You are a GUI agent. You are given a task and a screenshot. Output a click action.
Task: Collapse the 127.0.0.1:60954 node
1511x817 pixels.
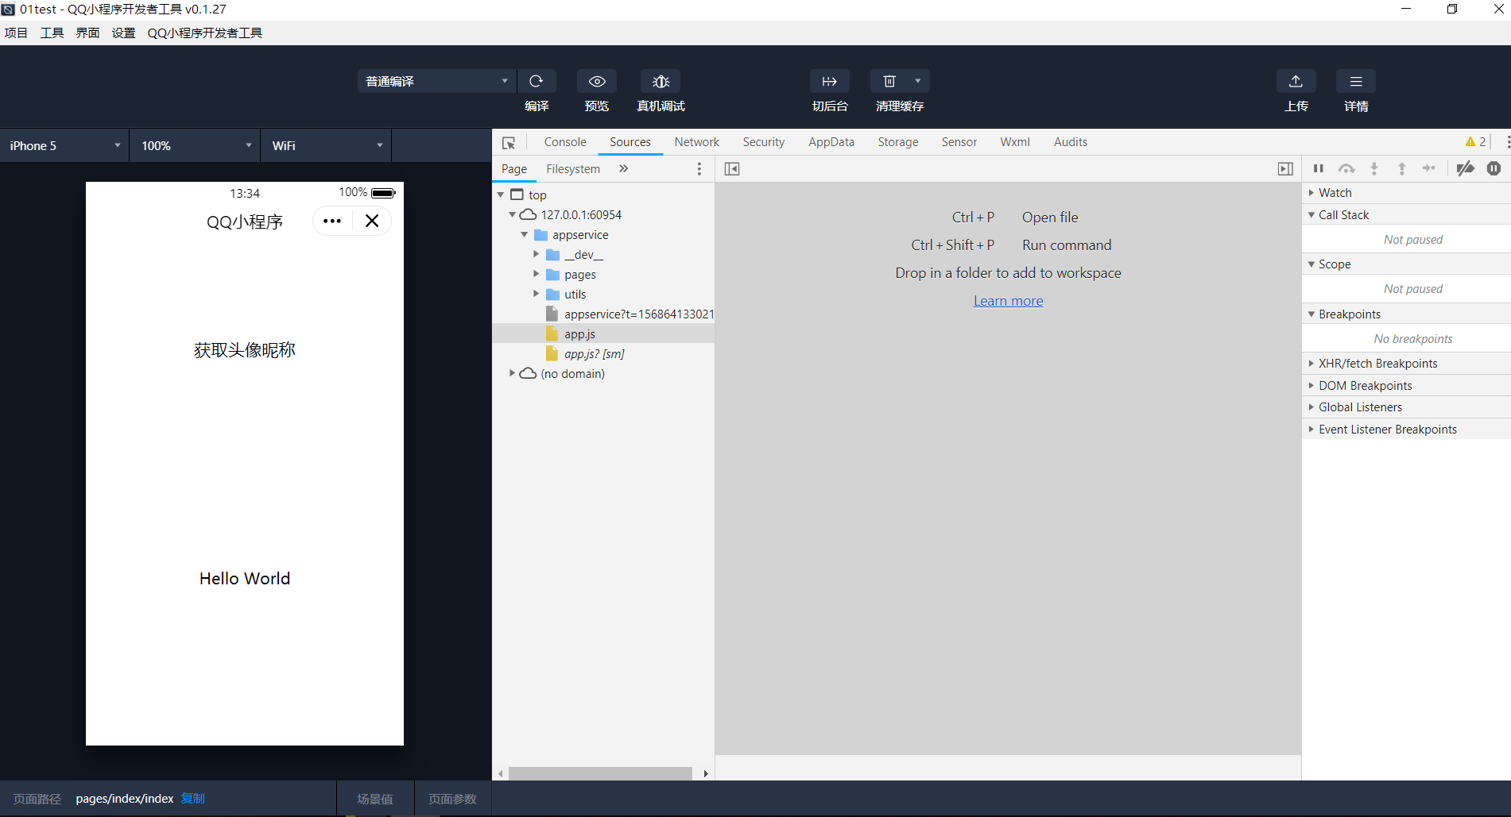click(x=513, y=214)
